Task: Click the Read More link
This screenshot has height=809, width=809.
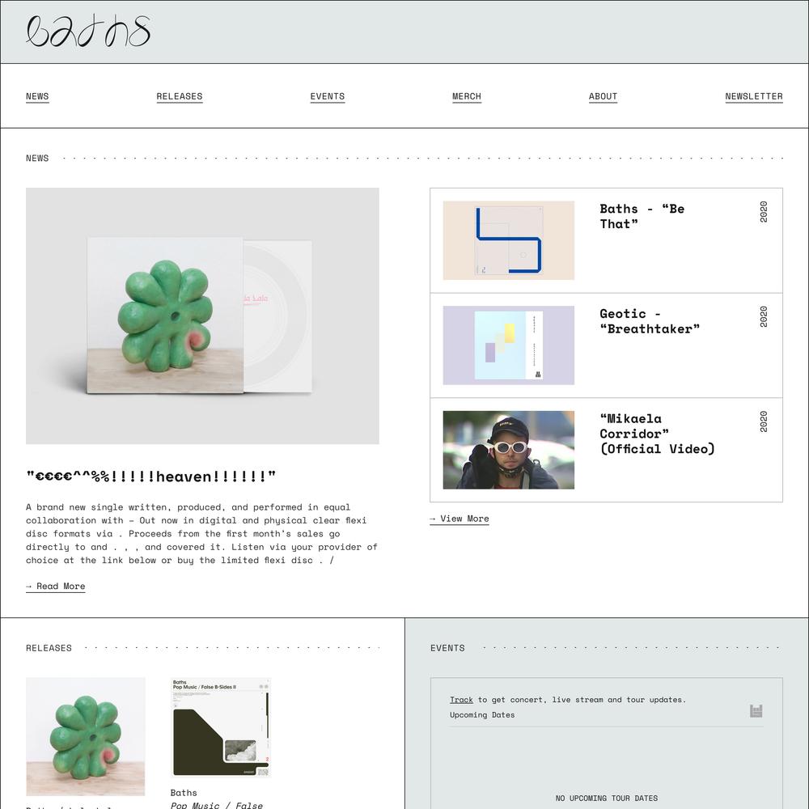Action: (x=55, y=586)
